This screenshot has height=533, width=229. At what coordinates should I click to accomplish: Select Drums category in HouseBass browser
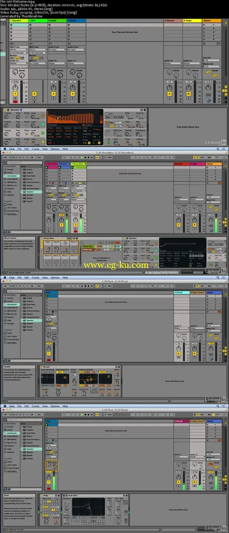[x=10, y=173]
